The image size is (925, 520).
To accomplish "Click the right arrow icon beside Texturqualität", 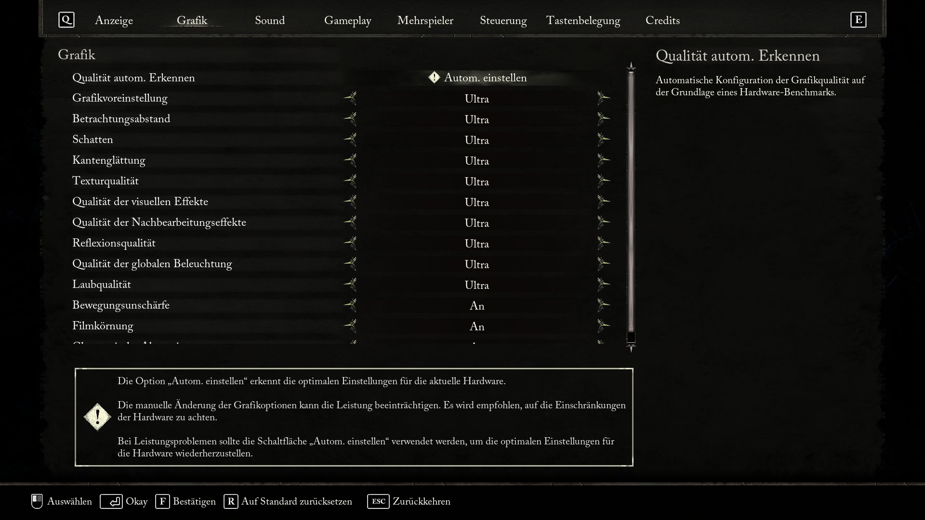I will tap(603, 181).
